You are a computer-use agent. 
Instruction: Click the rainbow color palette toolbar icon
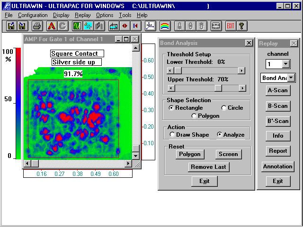165,26
